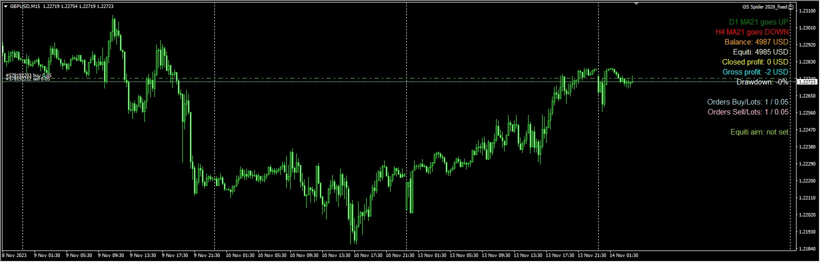Click the 8 Nov 2023 time scale label

point(13,255)
